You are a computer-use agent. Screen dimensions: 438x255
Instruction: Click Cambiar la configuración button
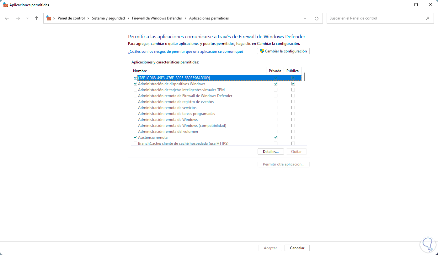pos(283,51)
